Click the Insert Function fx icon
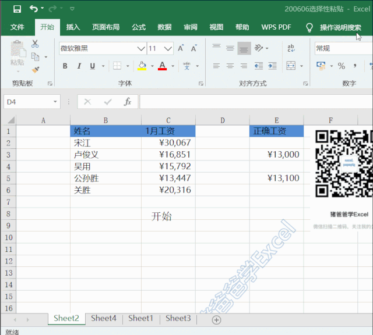This screenshot has width=373, height=335. coord(128,102)
